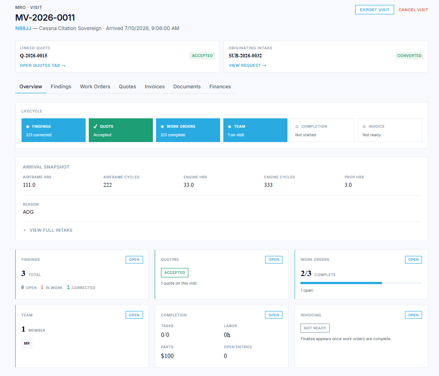Open the Completion card

274,315
